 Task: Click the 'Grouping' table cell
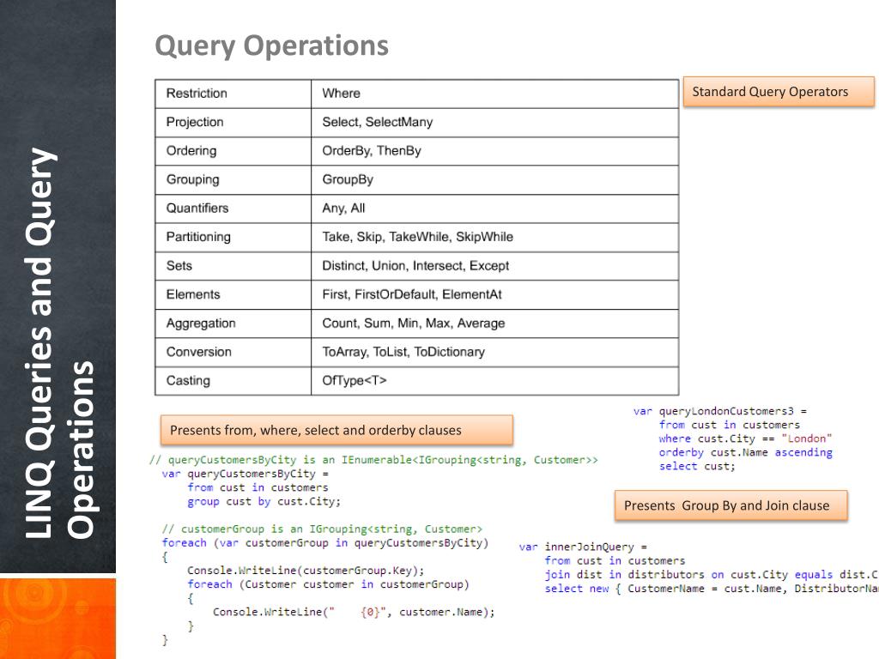click(233, 180)
